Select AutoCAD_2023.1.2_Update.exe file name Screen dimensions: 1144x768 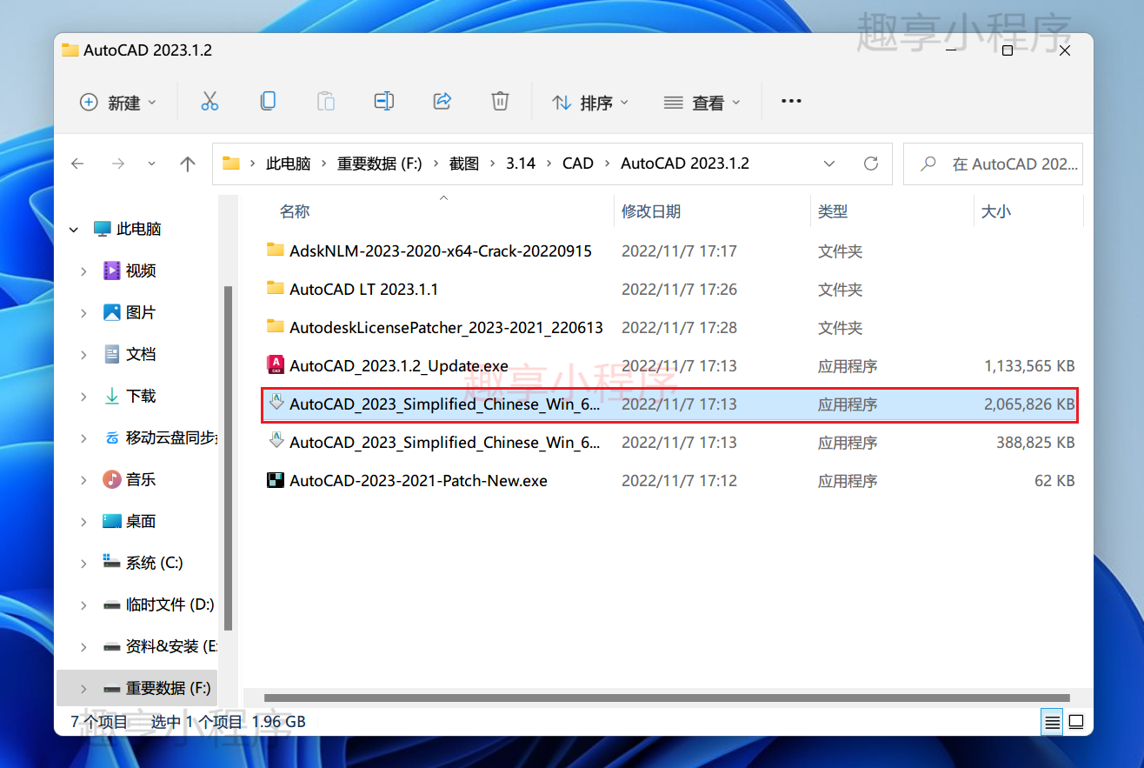click(x=399, y=366)
